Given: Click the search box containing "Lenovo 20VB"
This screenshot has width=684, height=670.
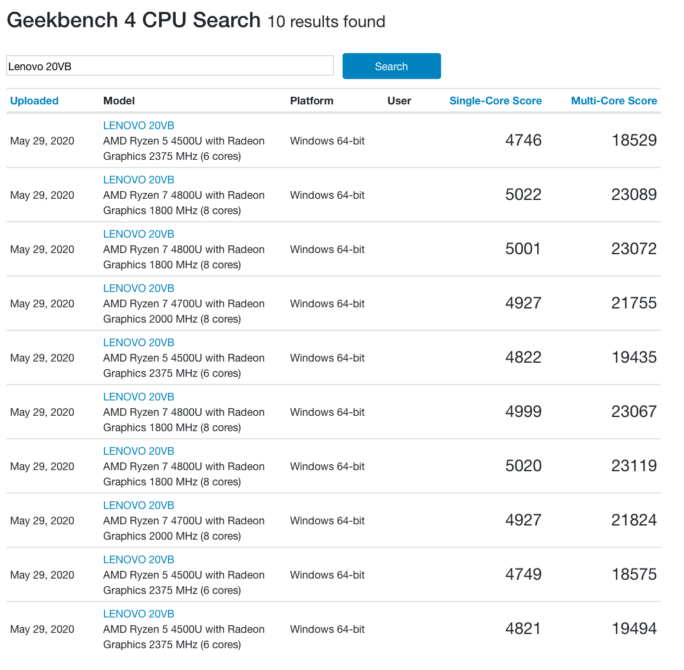Looking at the screenshot, I should click(170, 66).
